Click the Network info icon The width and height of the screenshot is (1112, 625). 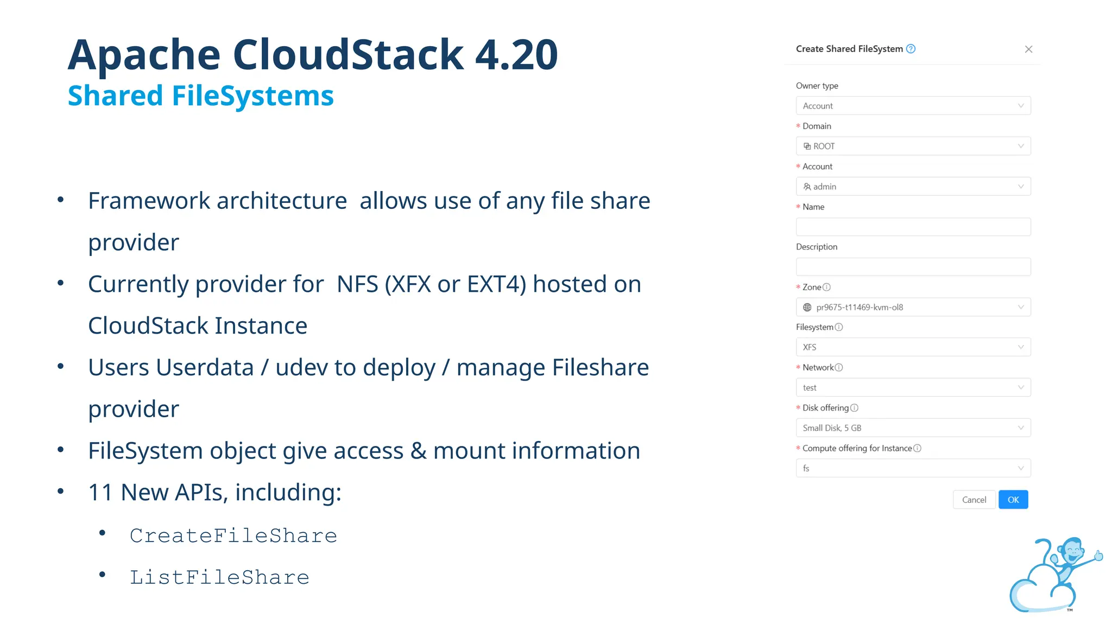pyautogui.click(x=839, y=367)
